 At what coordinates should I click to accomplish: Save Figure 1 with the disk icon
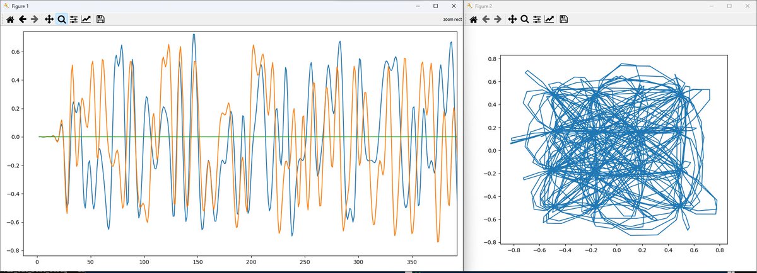click(100, 19)
